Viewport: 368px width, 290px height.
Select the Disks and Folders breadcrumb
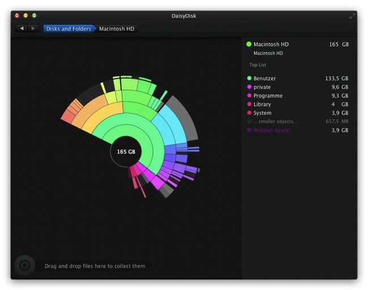point(68,28)
